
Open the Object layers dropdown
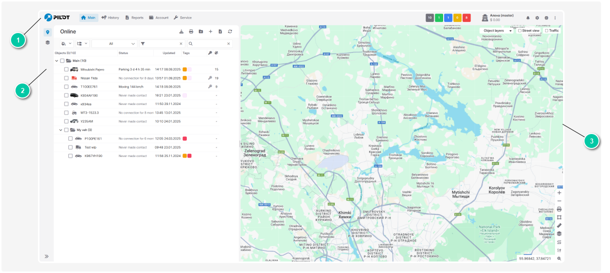pos(497,30)
